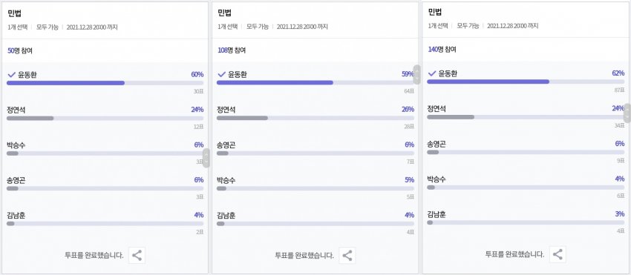631x275 pixels.
Task: Click checkmark beside 윤동환 at 62%
Action: coord(432,73)
